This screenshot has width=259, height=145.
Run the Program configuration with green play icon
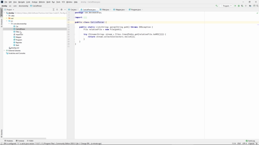point(235,6)
